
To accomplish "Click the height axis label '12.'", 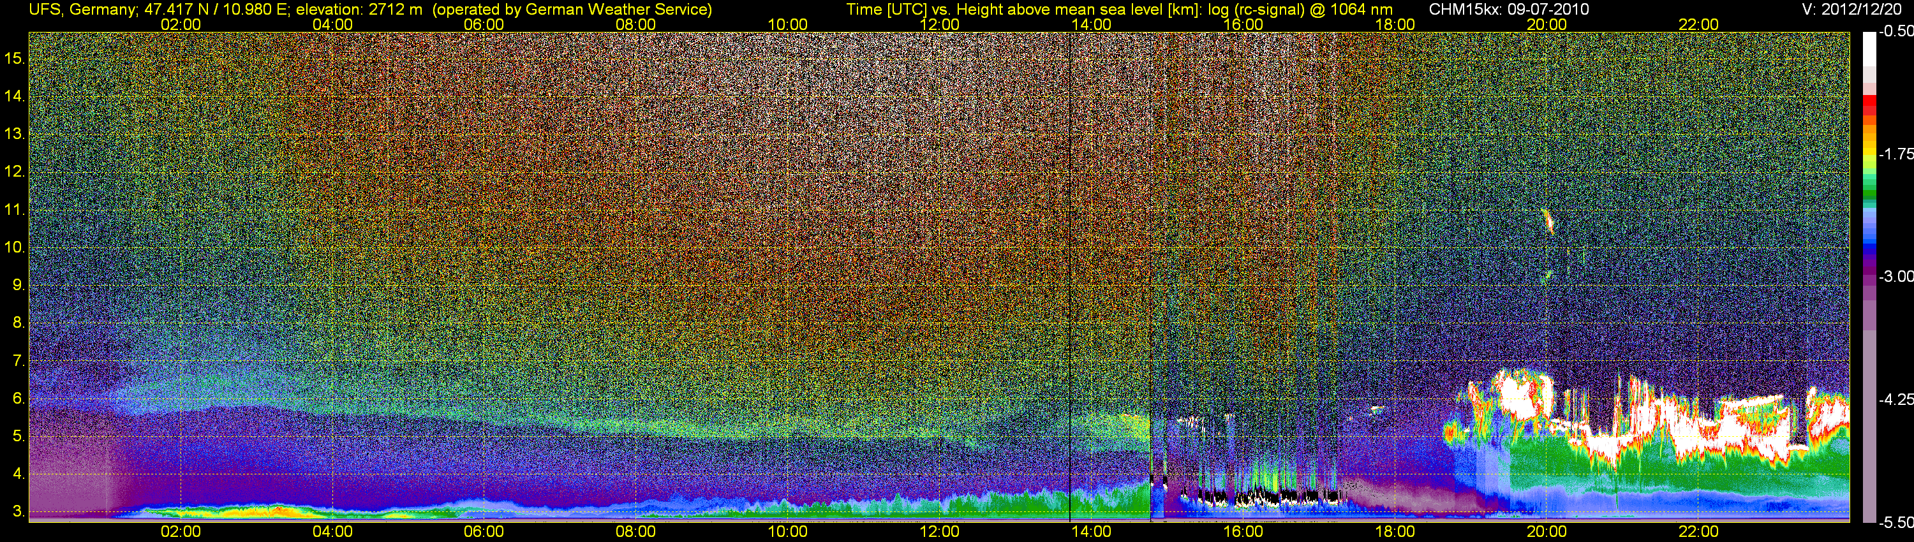I will point(15,172).
